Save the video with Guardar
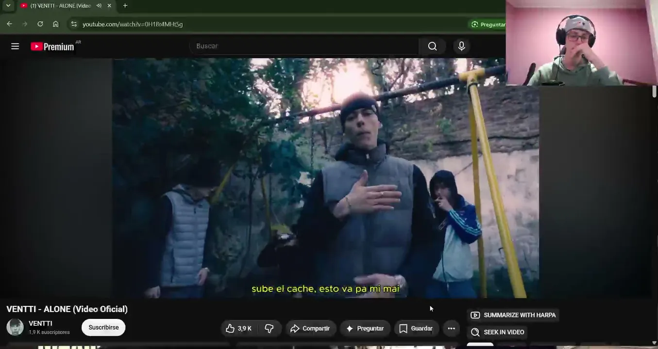Viewport: 658px width, 349px height. (x=416, y=329)
